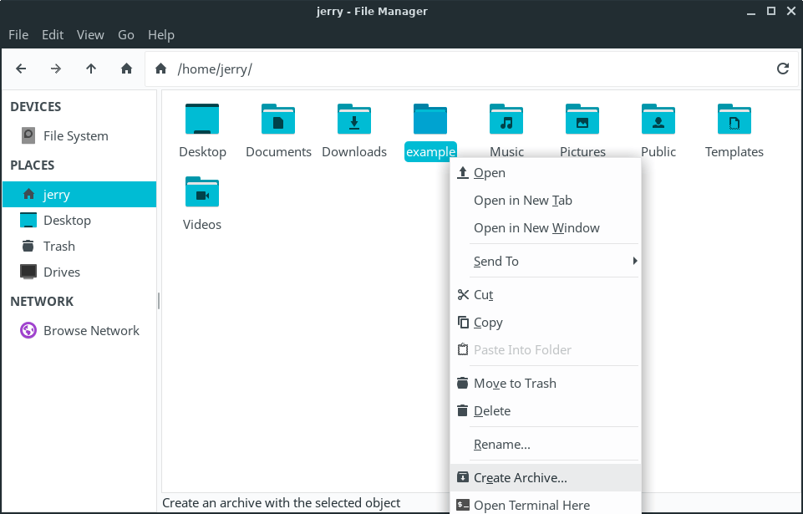Click Rename in the context menu
The image size is (803, 514).
501,444
